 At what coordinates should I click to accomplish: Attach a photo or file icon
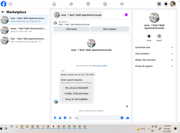60,118
